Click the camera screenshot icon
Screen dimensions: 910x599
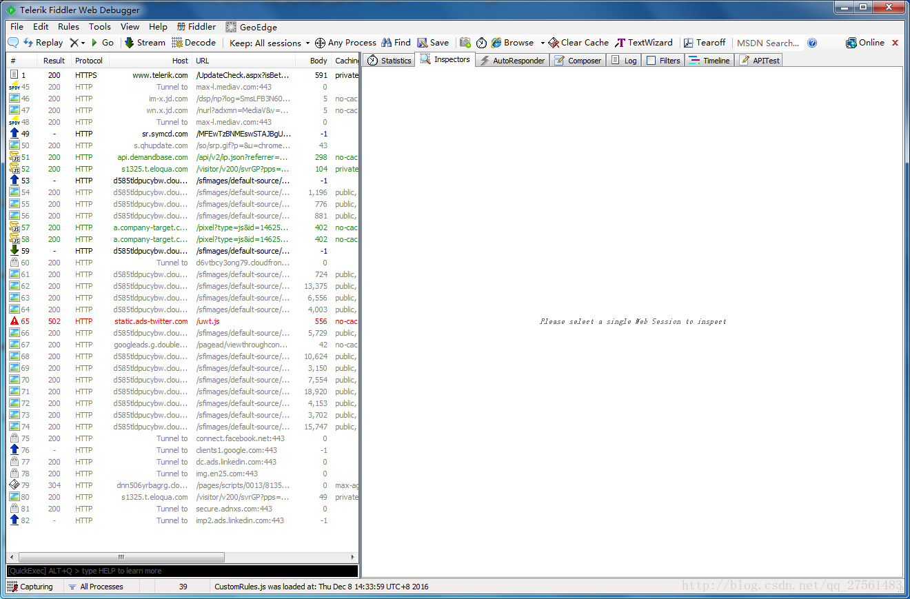click(465, 43)
